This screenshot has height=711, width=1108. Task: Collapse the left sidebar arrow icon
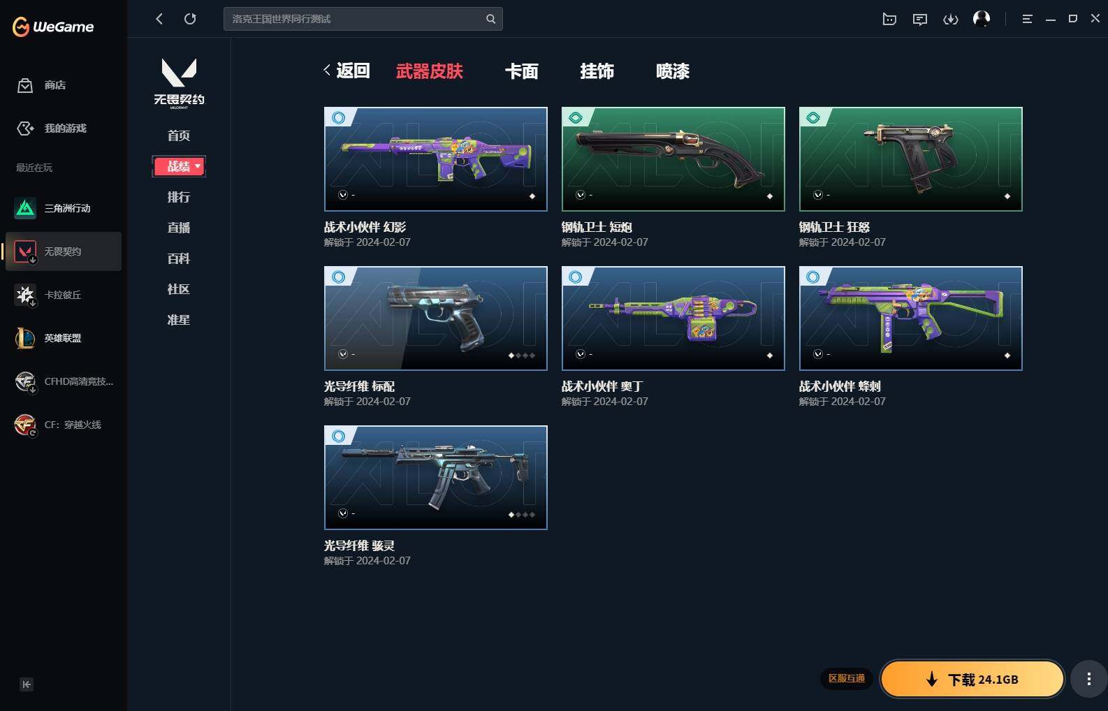click(x=27, y=684)
